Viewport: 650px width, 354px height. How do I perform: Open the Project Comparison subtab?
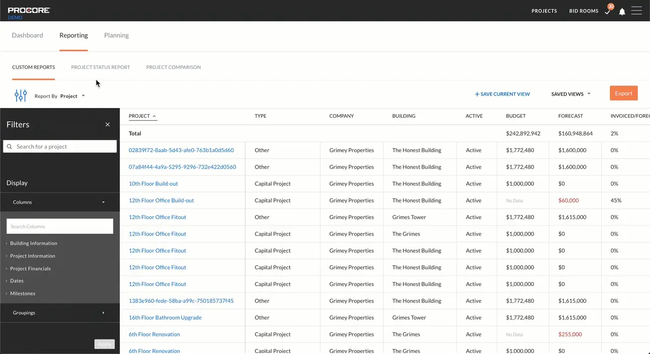pos(173,67)
